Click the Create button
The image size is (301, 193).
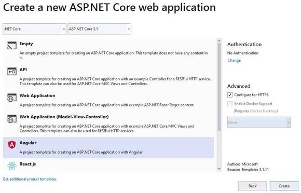[x=284, y=186]
